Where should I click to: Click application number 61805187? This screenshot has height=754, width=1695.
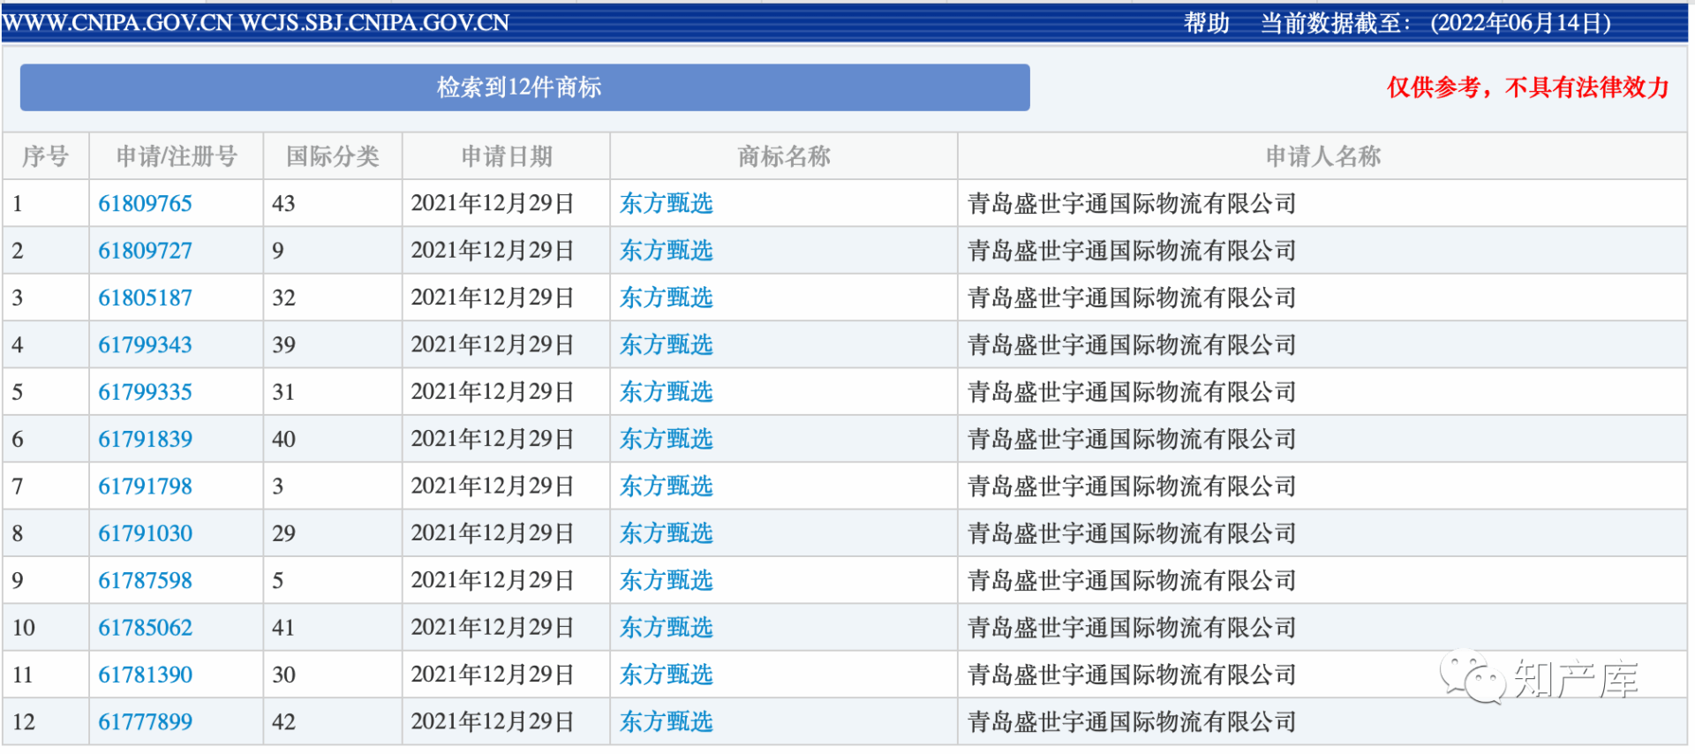145,298
